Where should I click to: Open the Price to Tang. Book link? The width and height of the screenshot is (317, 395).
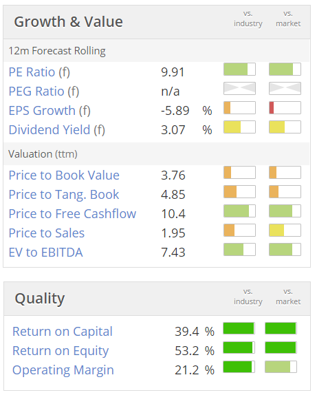tap(64, 195)
